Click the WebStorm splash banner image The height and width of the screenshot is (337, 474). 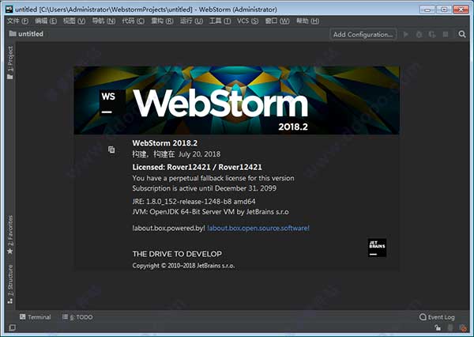click(x=236, y=100)
